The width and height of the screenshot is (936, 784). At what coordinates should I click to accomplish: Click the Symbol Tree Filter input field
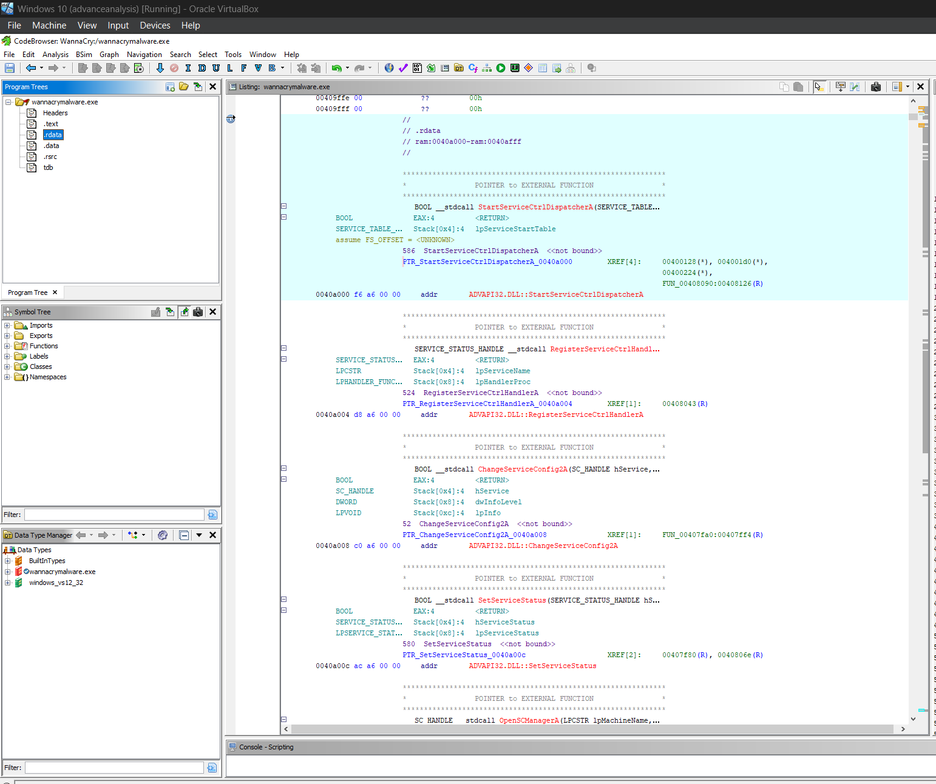[114, 515]
